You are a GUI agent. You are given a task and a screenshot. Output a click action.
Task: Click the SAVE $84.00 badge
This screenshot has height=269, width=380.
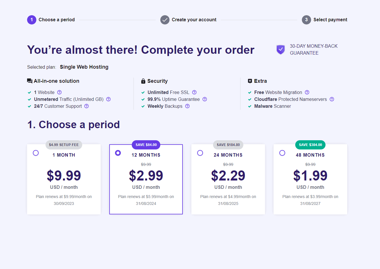[x=146, y=145]
